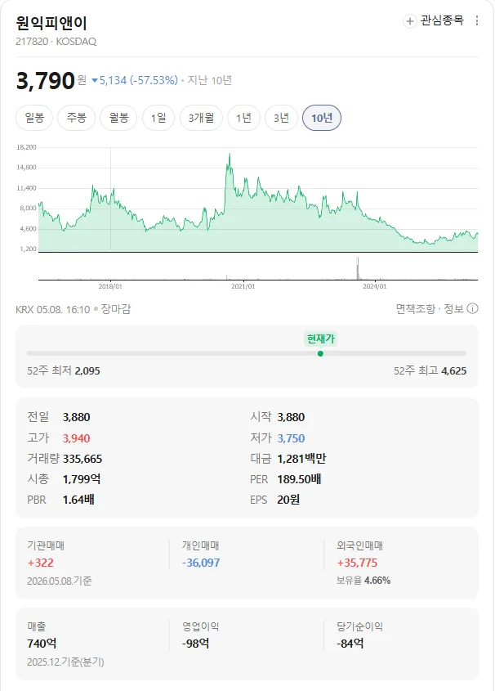Click the EPS 20원 value

coord(288,500)
